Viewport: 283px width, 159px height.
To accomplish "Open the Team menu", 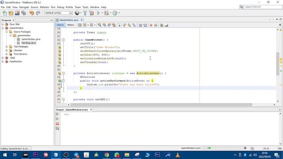I will click(78, 7).
